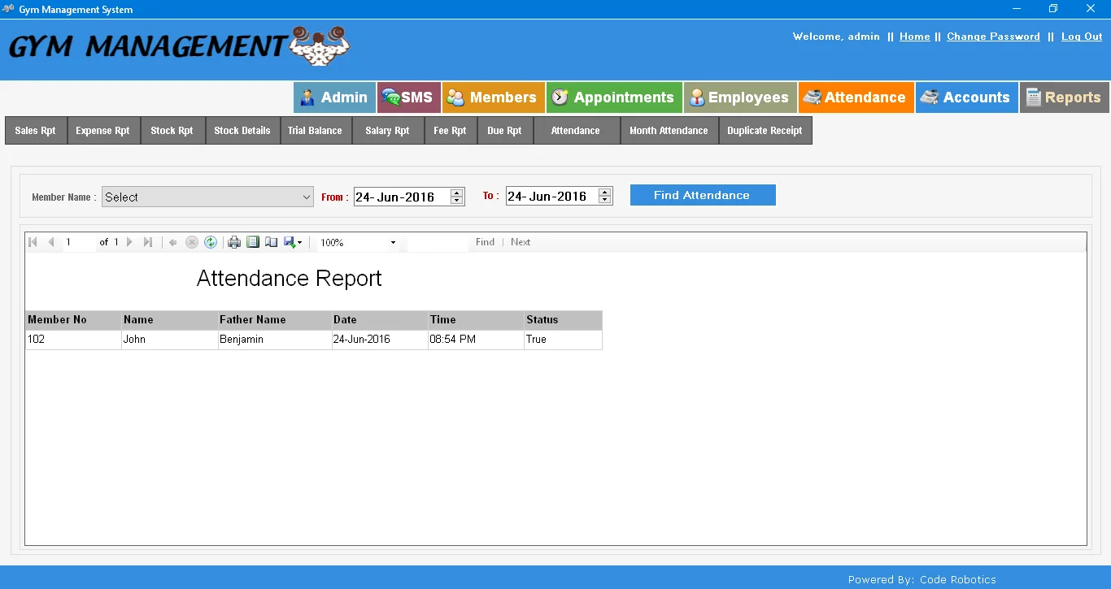
Task: Click member number 102 cell
Action: pos(73,340)
